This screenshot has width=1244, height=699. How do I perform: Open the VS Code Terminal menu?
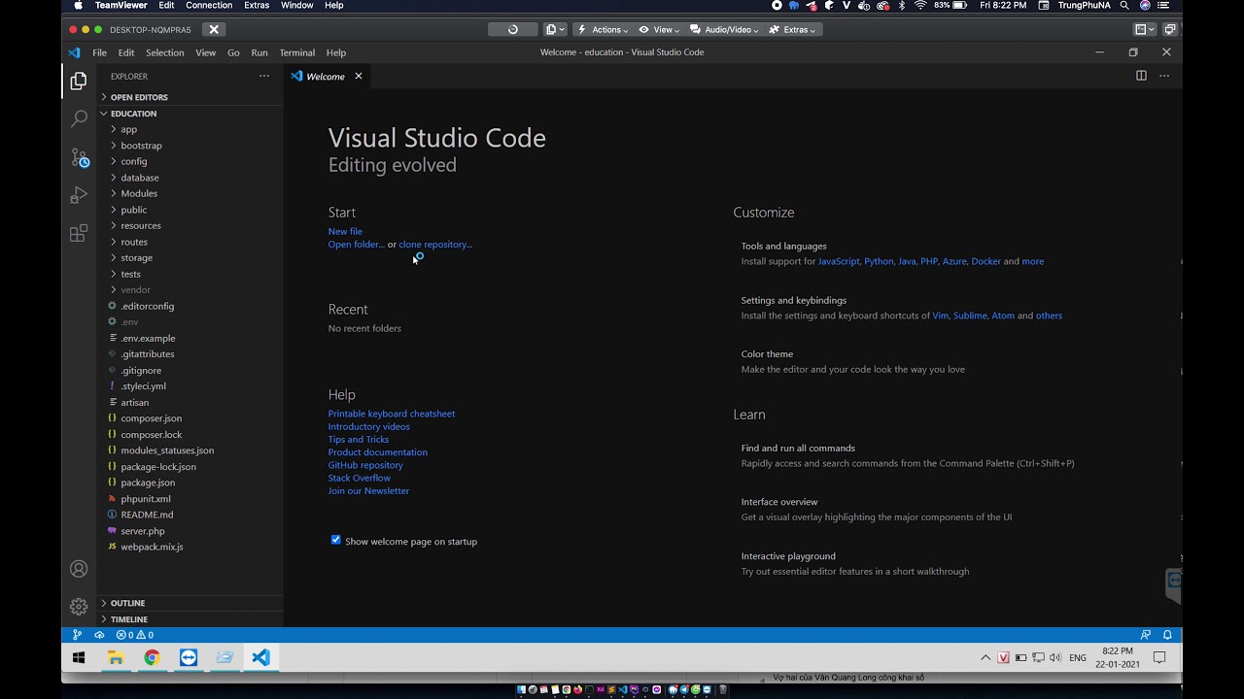[x=296, y=52]
